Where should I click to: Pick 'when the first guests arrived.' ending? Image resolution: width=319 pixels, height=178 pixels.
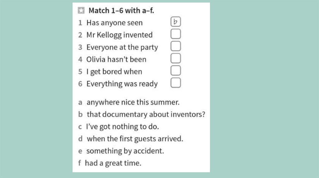click(135, 139)
